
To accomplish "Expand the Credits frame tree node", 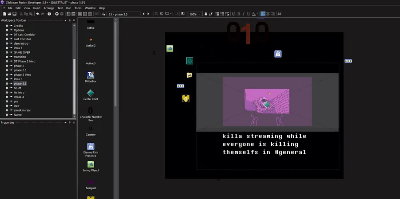I will [7, 26].
